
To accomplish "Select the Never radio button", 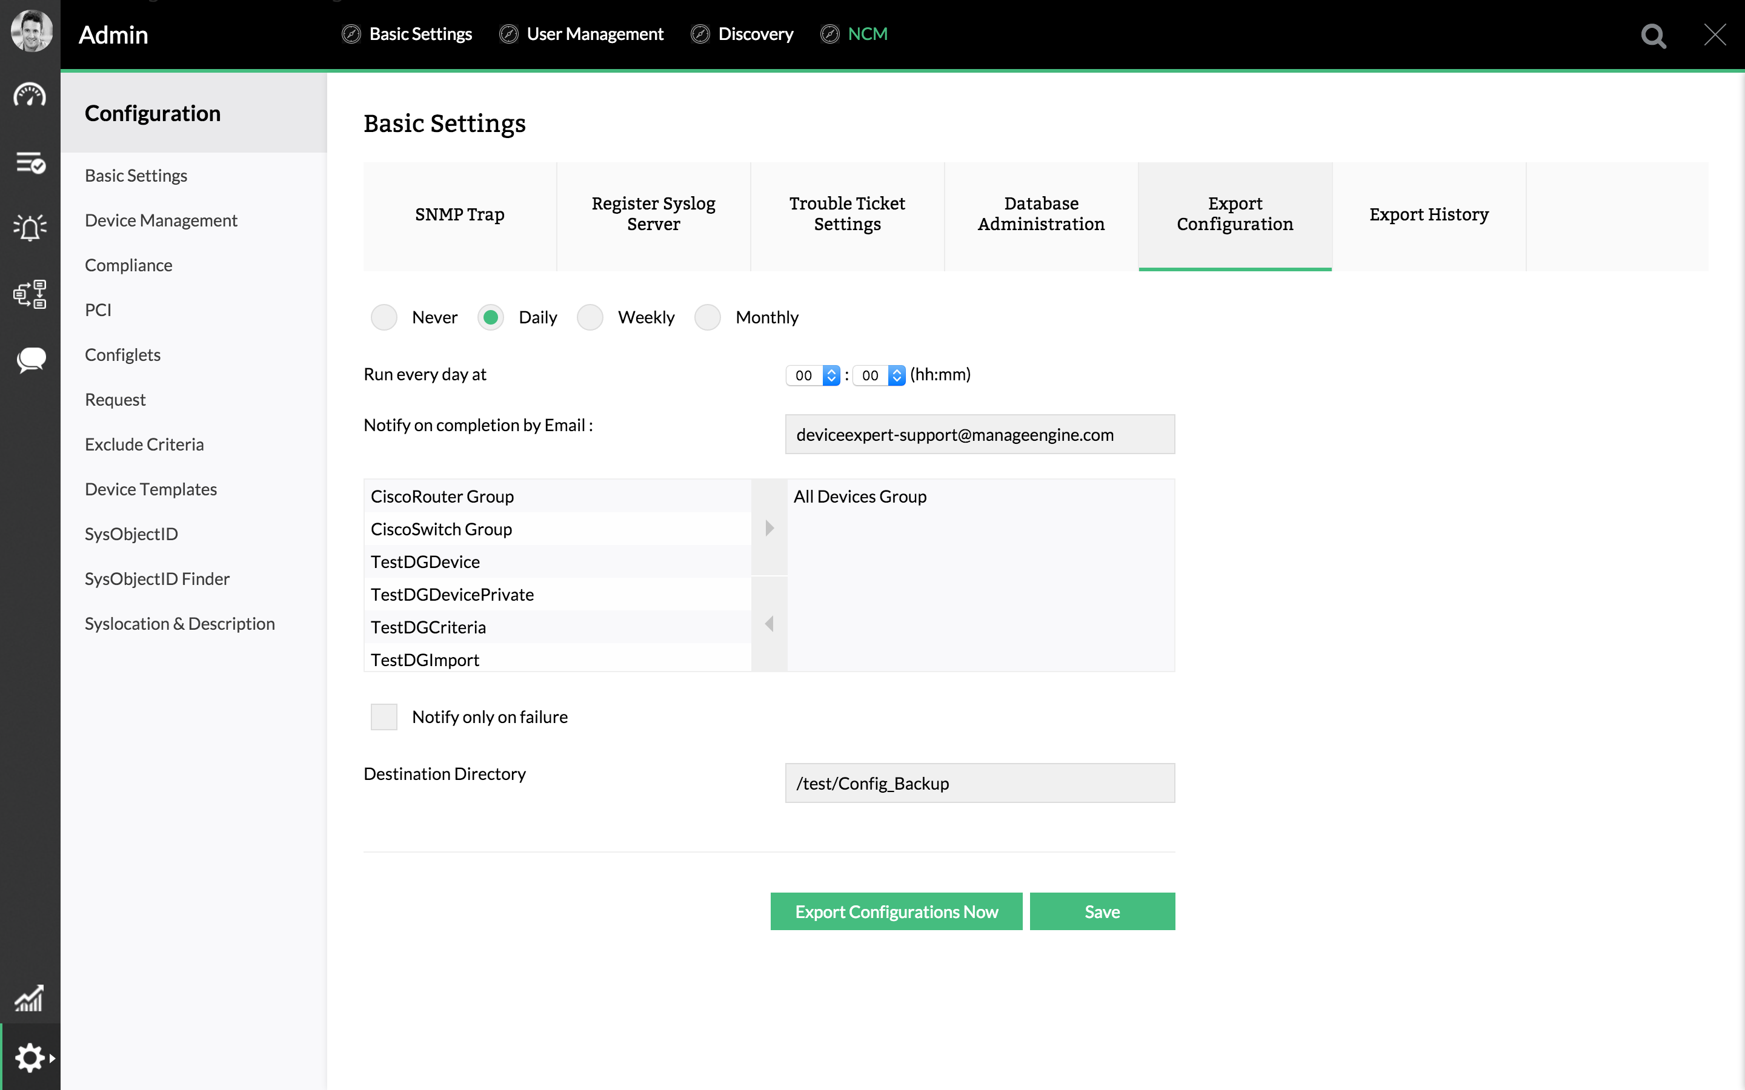I will (x=384, y=317).
